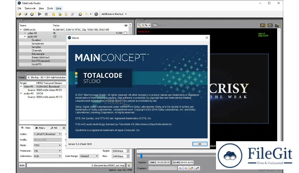Click the eye overlay icon in Preview toolbar
The height and width of the screenshot is (173, 299).
point(263,25)
